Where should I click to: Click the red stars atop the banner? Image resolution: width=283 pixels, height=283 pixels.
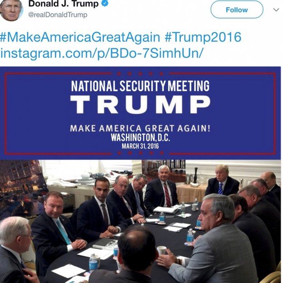click(x=140, y=73)
